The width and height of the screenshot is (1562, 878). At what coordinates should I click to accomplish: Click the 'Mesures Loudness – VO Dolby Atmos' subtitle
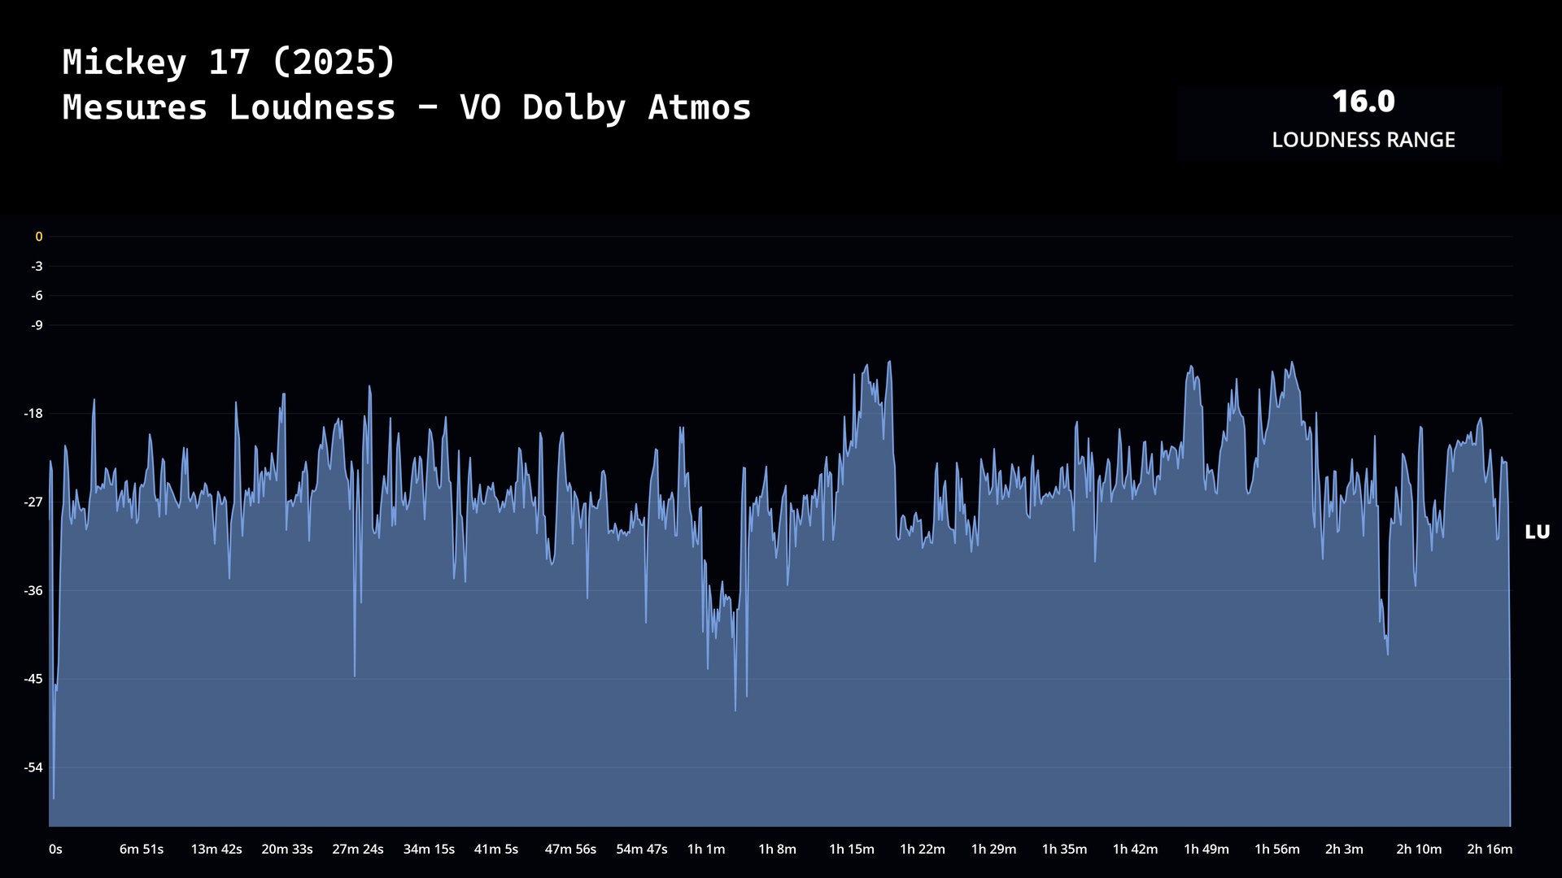click(x=407, y=108)
